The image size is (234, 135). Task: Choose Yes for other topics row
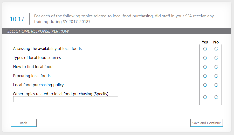coord(205,97)
